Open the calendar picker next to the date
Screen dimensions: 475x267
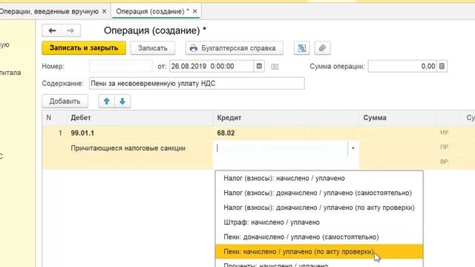coord(259,66)
